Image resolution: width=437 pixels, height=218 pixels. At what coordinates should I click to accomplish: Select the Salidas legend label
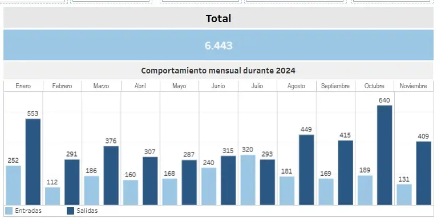[87, 211]
